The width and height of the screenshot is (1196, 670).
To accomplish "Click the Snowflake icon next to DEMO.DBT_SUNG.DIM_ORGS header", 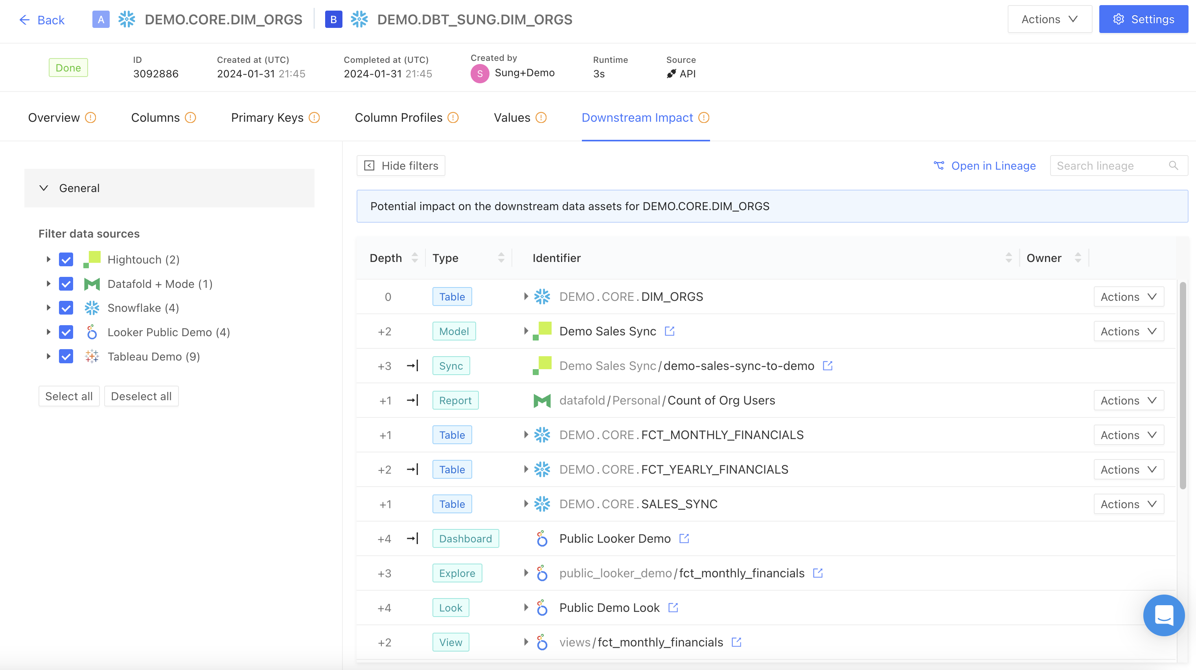I will pos(359,20).
